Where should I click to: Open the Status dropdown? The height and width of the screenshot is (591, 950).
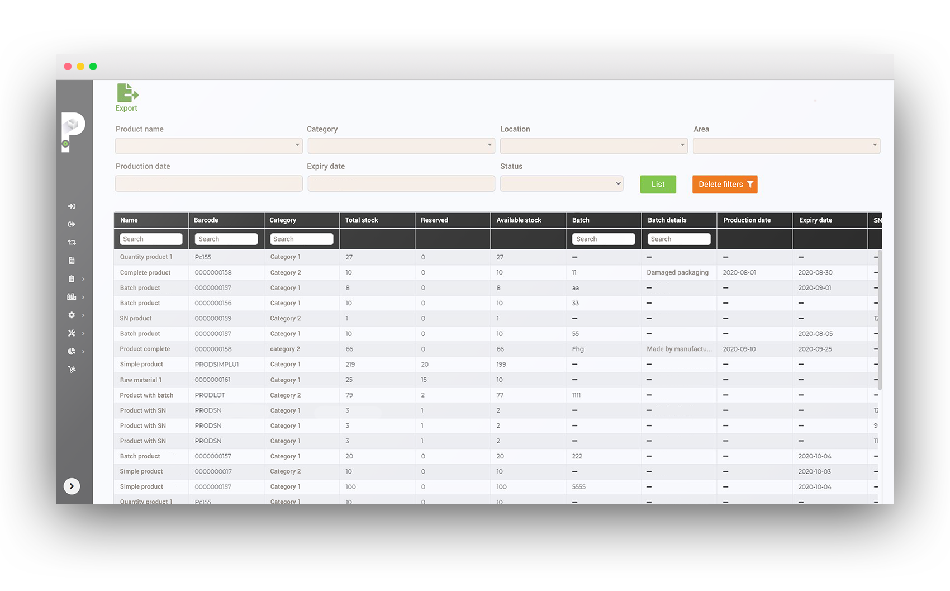click(x=562, y=183)
